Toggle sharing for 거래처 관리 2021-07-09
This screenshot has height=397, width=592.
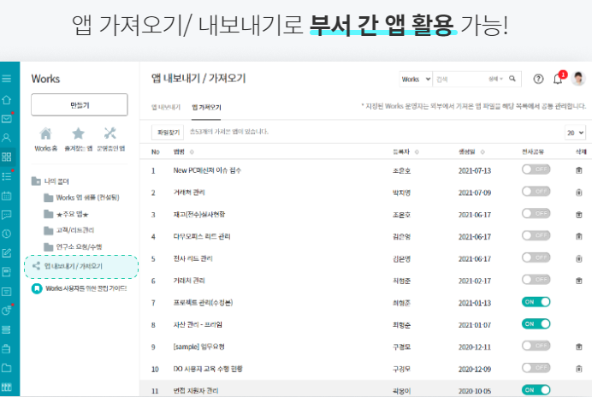click(x=536, y=192)
